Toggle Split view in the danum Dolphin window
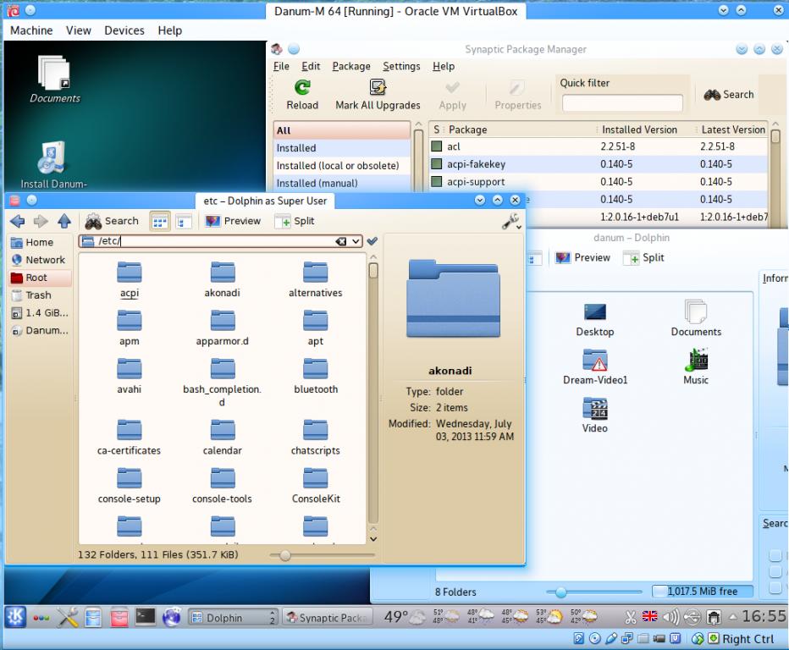Image resolution: width=789 pixels, height=650 pixels. (643, 258)
